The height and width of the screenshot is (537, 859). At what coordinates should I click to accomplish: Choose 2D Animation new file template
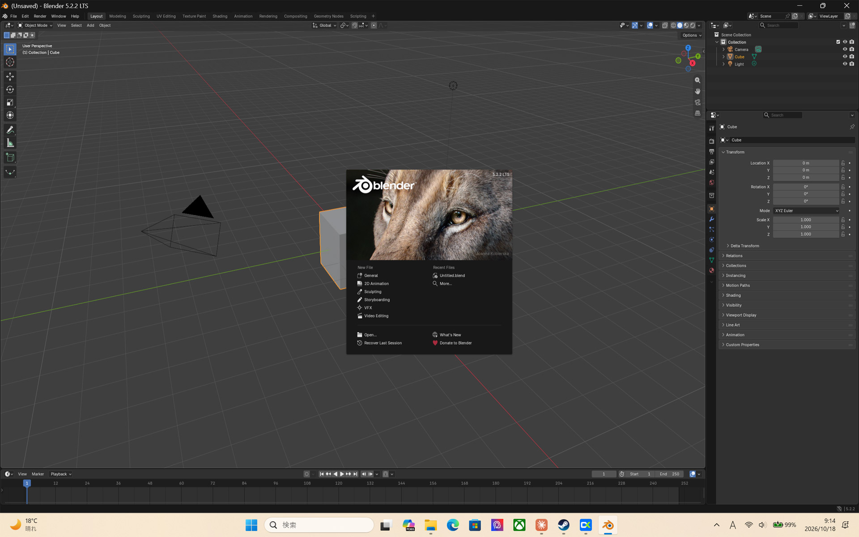tap(376, 284)
